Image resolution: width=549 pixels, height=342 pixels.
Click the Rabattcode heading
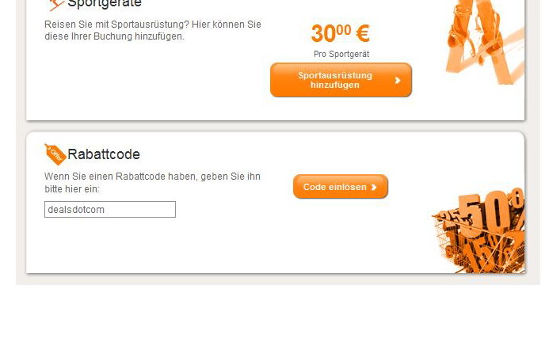(104, 154)
